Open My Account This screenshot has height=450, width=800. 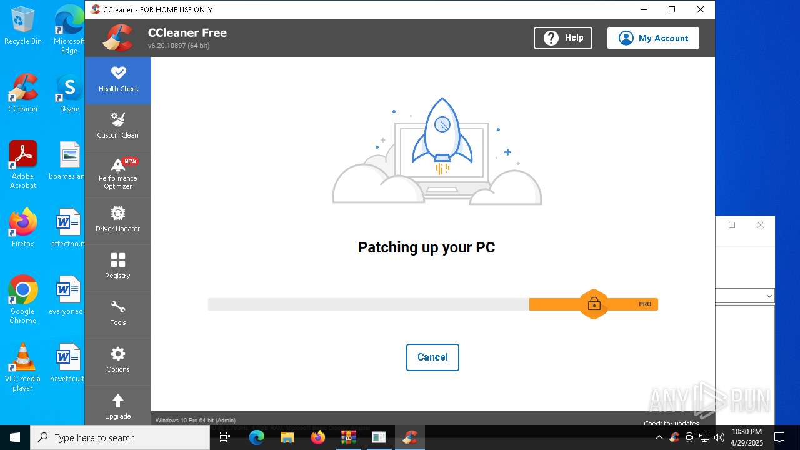pyautogui.click(x=653, y=38)
